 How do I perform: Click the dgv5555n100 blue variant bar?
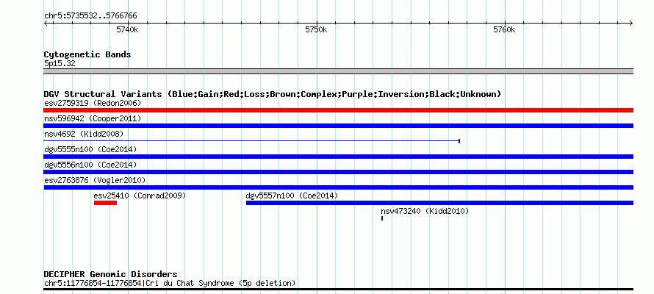pos(338,157)
